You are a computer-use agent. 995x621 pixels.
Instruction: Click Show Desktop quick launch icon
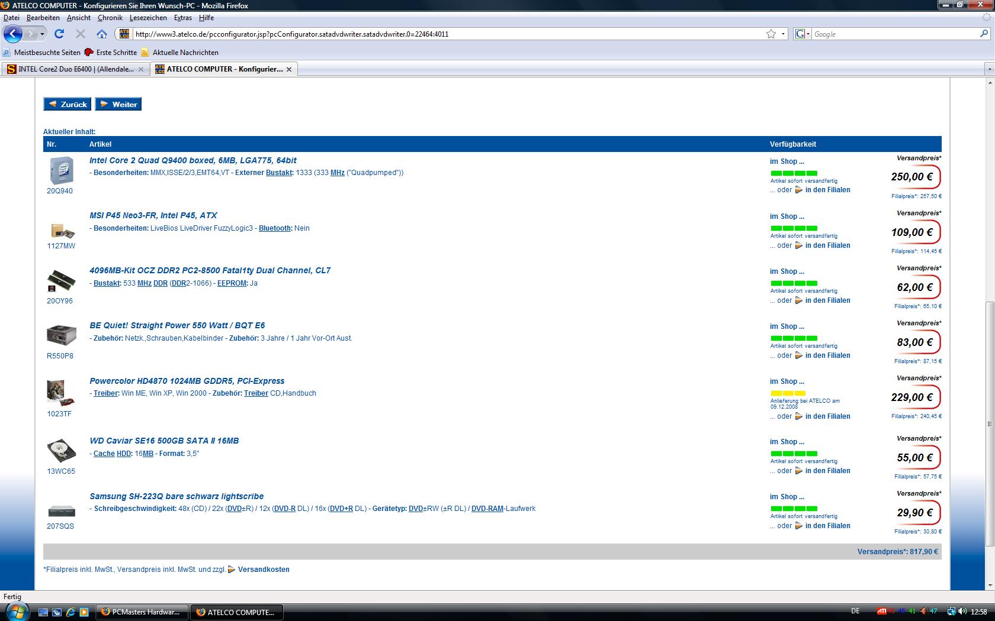43,612
